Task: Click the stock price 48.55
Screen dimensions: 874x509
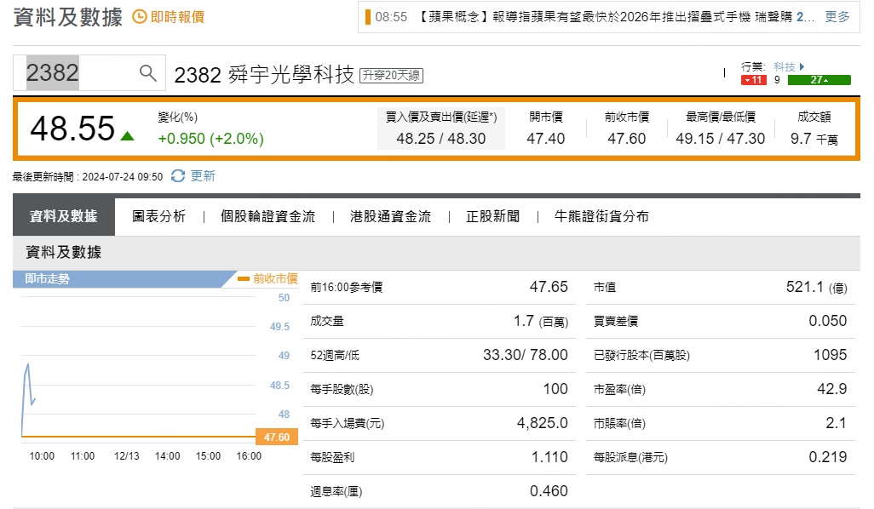Action: (72, 128)
